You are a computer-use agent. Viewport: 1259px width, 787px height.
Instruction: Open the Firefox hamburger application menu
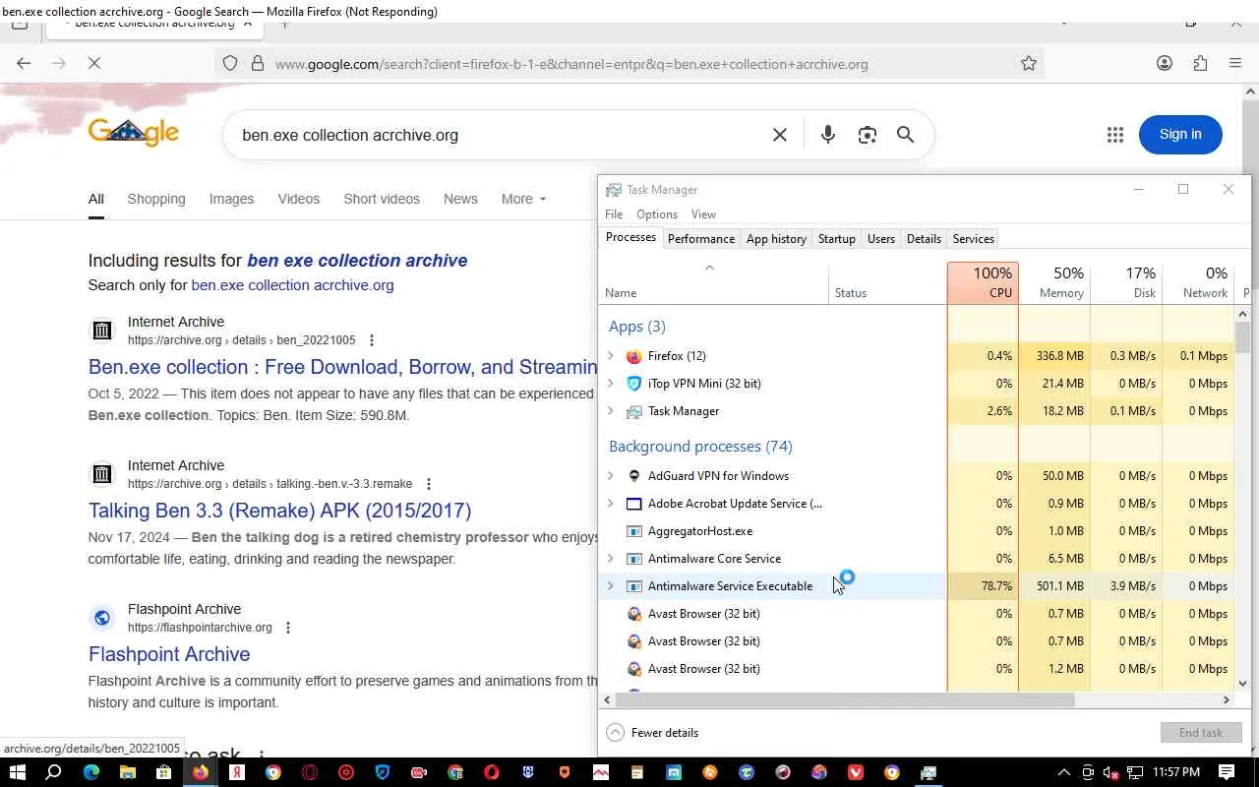[x=1235, y=63]
